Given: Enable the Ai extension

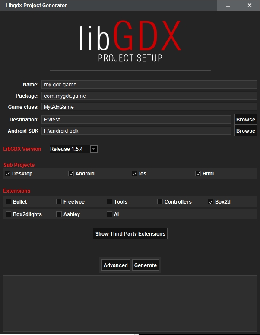Looking at the screenshot, I should (109, 214).
